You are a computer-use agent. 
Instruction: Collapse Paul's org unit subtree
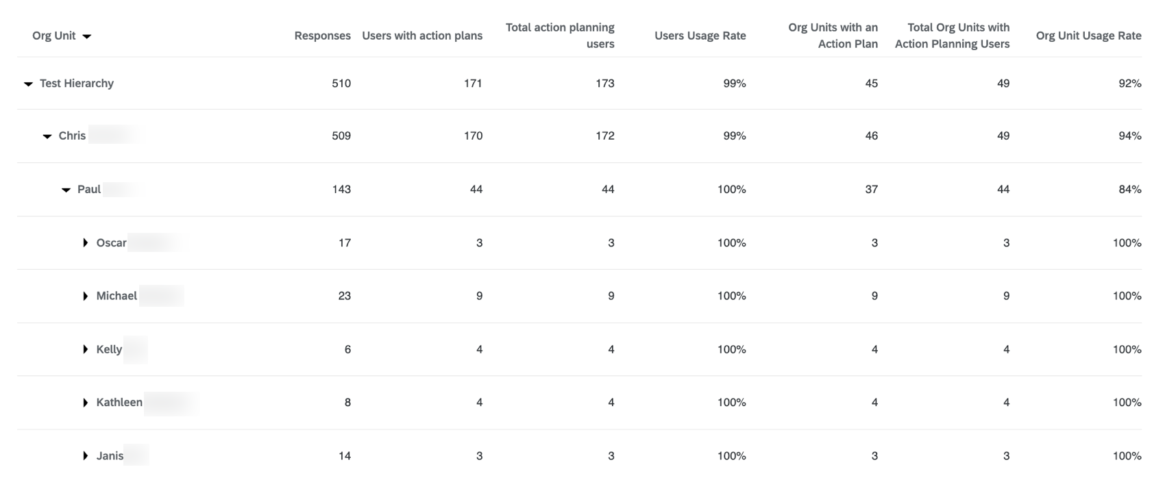click(x=66, y=189)
